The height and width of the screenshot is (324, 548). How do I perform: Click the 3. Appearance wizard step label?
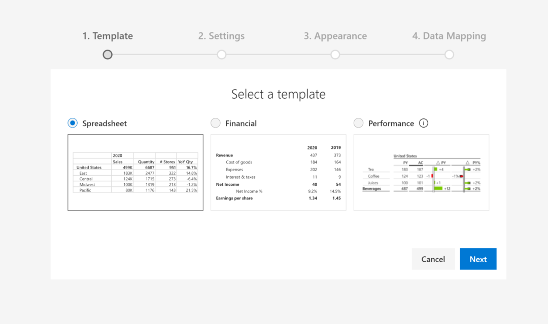click(335, 35)
